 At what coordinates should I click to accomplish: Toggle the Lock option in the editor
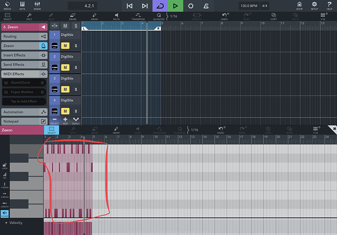click(5, 166)
